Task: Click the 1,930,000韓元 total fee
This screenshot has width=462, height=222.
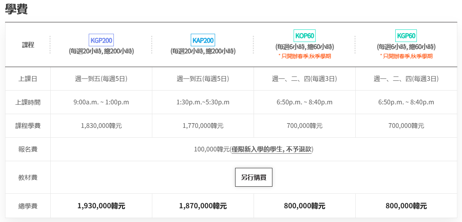Action: [101, 206]
